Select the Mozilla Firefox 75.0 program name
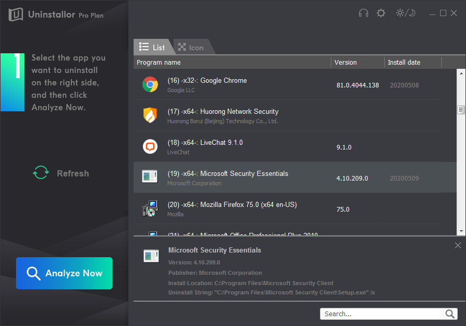Image resolution: width=466 pixels, height=326 pixels. (232, 205)
